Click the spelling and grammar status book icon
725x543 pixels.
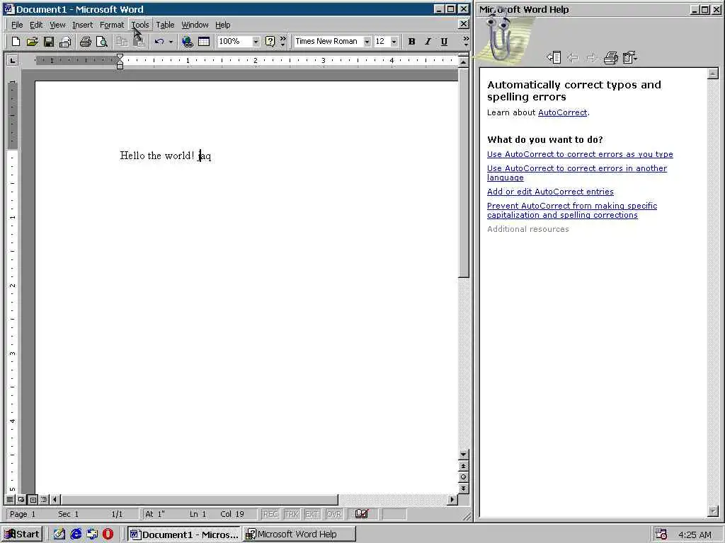362,513
